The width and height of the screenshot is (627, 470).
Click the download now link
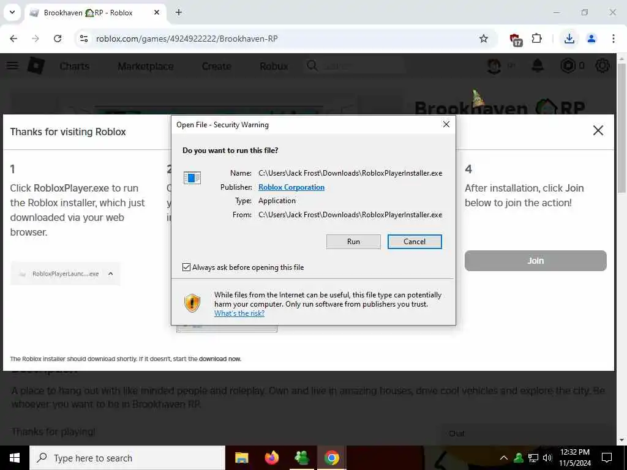(220, 359)
